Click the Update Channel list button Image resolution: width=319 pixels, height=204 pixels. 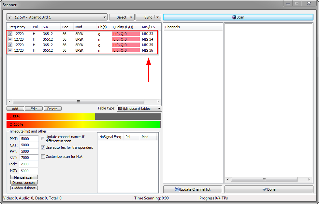(x=193, y=189)
